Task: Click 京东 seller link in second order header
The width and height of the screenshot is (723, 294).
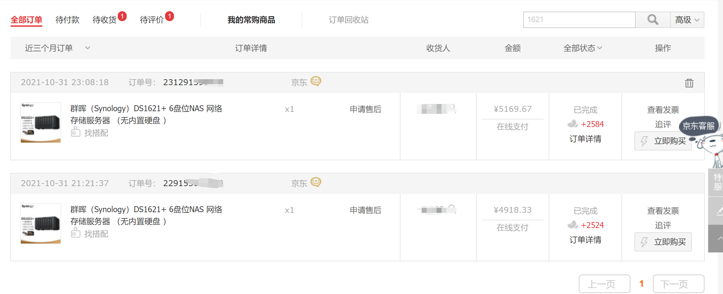Action: (299, 183)
